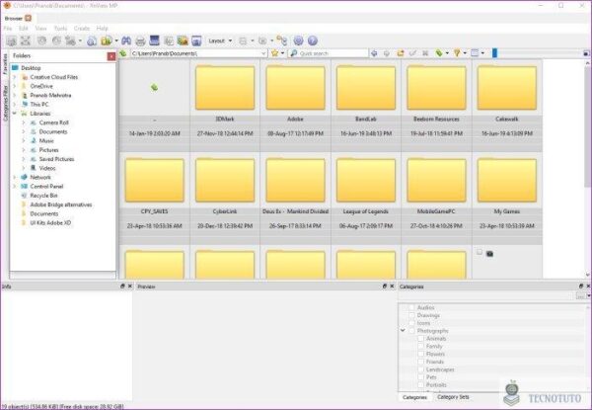Click the Favorites star icon
The image size is (592, 410).
coord(274,53)
